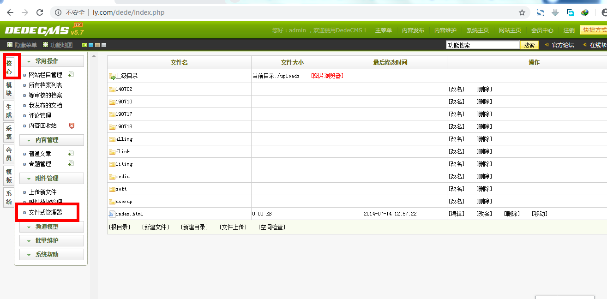Image resolution: width=607 pixels, height=299 pixels.
Task: Click into the 功能搜索 search field
Action: 482,45
